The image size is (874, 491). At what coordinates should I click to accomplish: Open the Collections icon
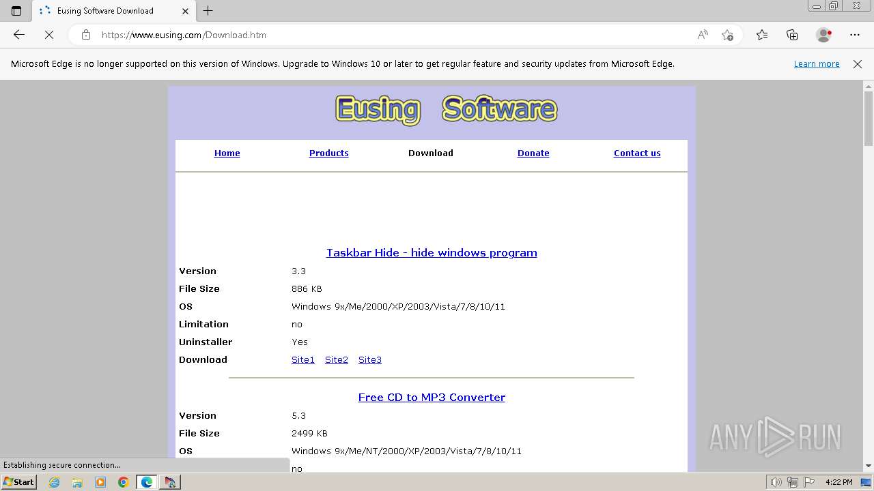click(792, 35)
